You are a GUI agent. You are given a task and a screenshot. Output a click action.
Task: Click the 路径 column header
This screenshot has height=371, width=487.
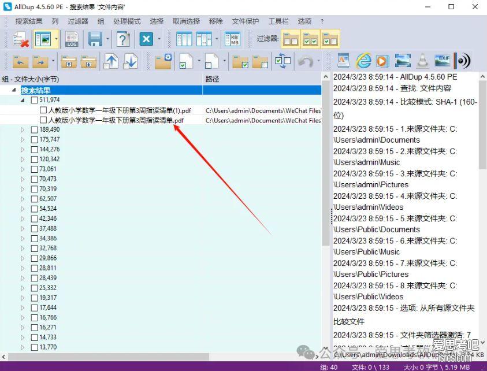262,79
